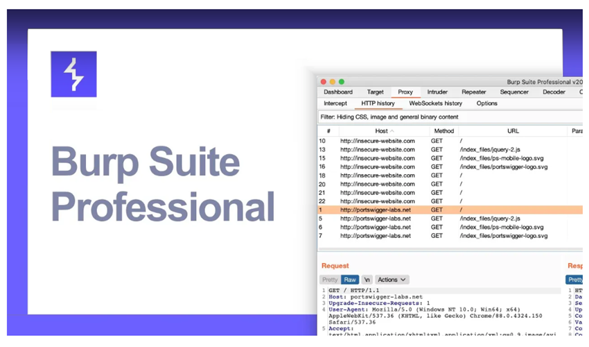This screenshot has width=589, height=347.
Task: Open the Intruder tab
Action: point(437,92)
